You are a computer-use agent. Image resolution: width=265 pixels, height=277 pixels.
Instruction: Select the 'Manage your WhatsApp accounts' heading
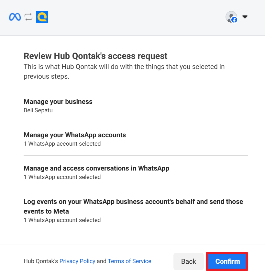[75, 135]
